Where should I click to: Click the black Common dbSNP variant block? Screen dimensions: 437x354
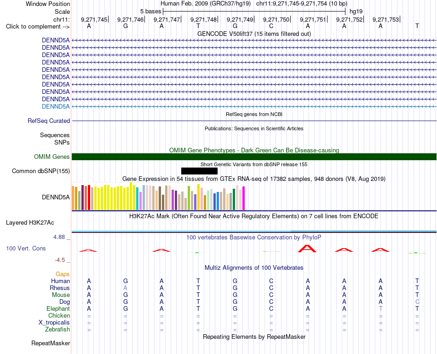click(x=199, y=171)
